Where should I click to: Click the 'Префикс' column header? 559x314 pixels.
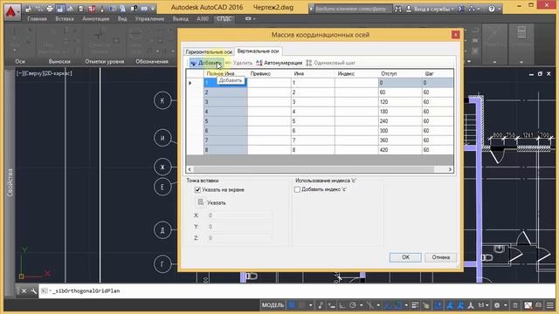pyautogui.click(x=269, y=73)
